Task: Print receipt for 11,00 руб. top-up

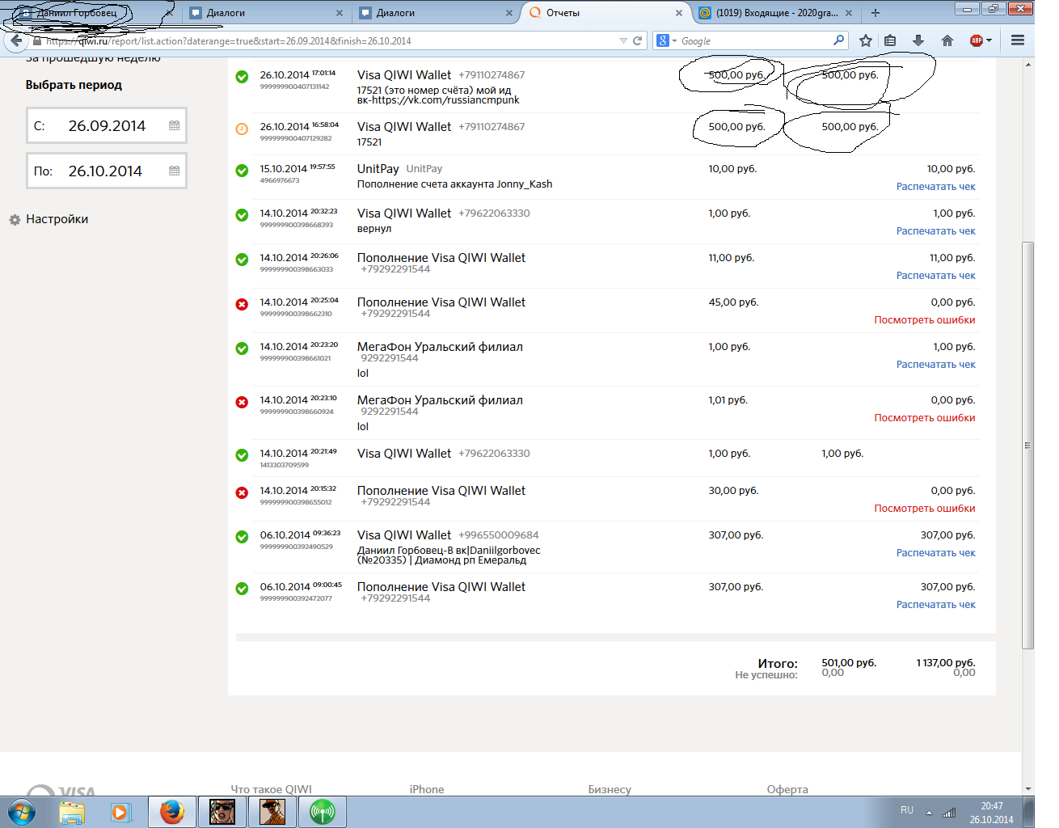Action: [x=935, y=276]
